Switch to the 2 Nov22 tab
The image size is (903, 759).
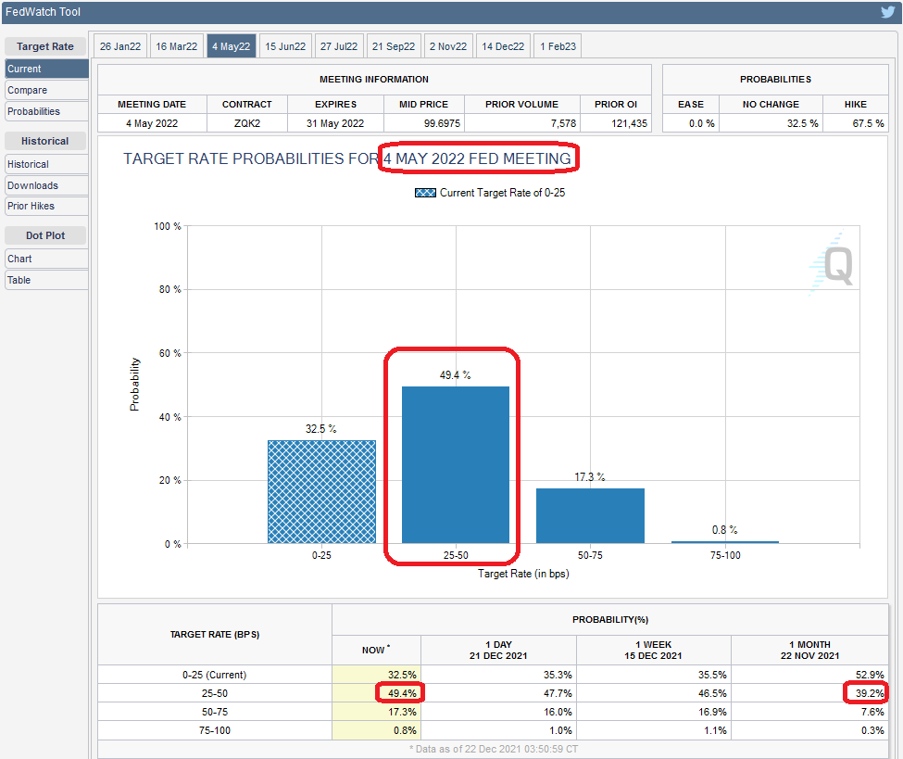pos(448,46)
